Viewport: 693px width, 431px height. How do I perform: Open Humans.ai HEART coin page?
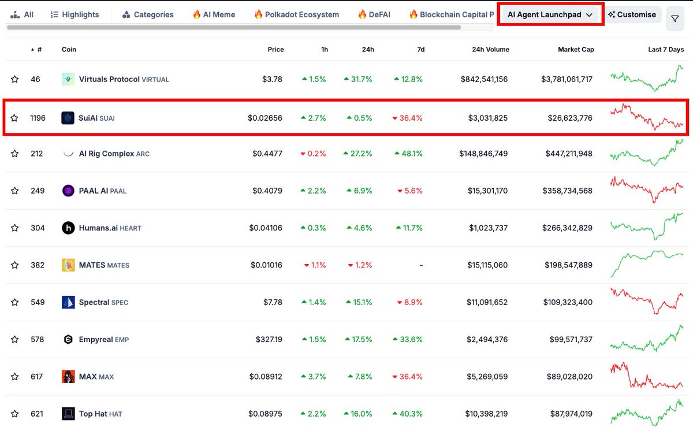pos(110,228)
